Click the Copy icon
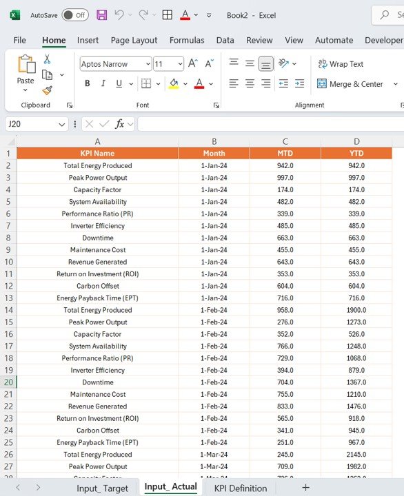 47,75
